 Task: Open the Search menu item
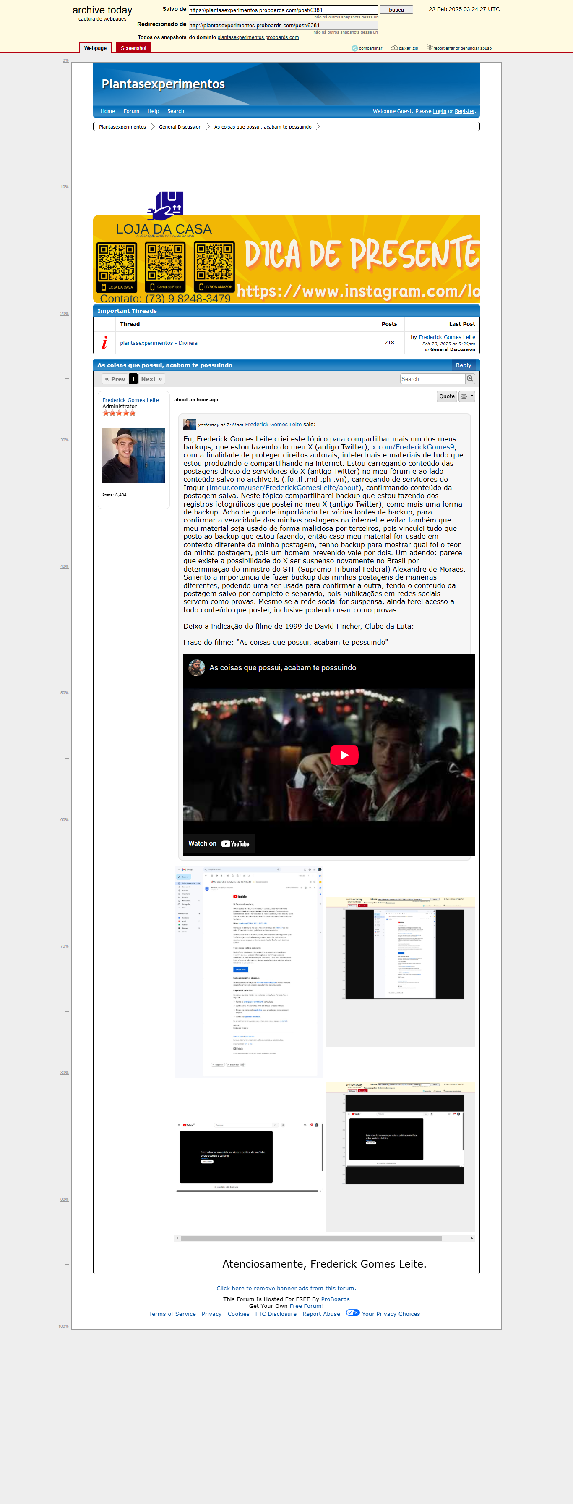pyautogui.click(x=175, y=111)
